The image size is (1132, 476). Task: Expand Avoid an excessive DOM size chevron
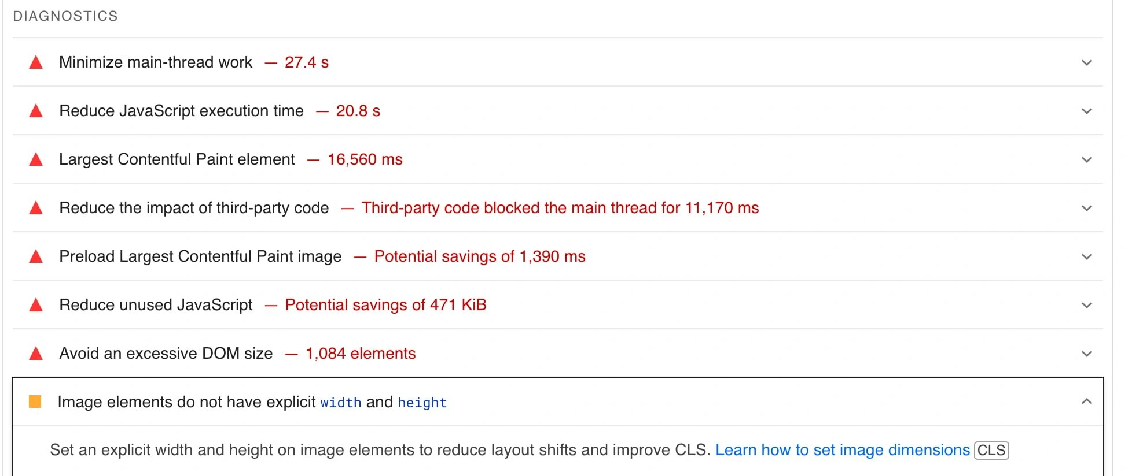point(1086,354)
